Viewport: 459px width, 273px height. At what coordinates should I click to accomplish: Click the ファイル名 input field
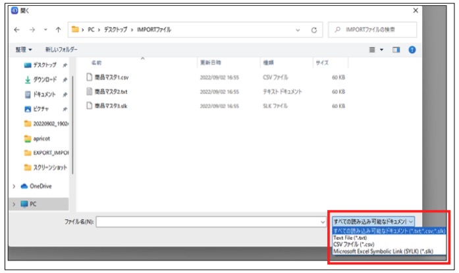tap(211, 222)
